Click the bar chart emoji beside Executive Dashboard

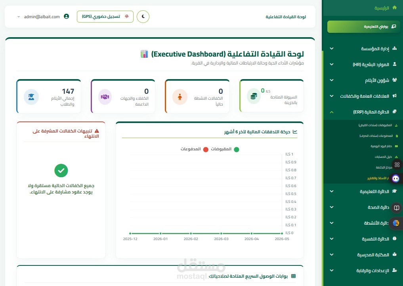click(144, 54)
